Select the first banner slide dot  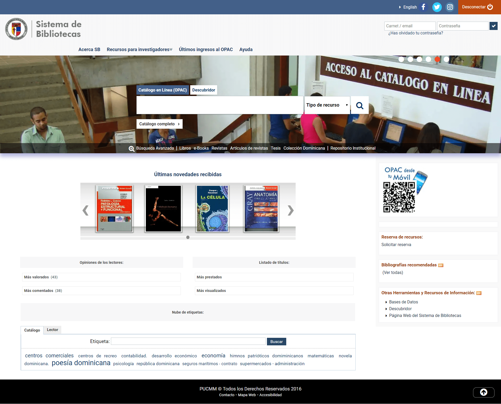(401, 59)
